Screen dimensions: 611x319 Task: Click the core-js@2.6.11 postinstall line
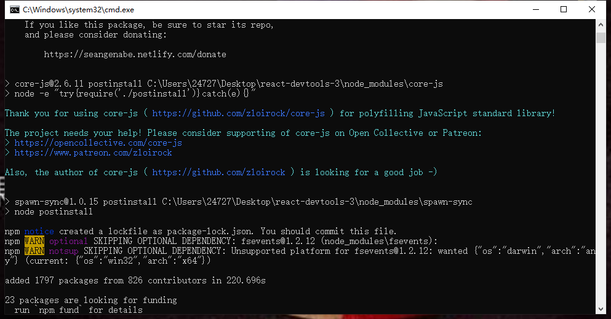click(224, 84)
